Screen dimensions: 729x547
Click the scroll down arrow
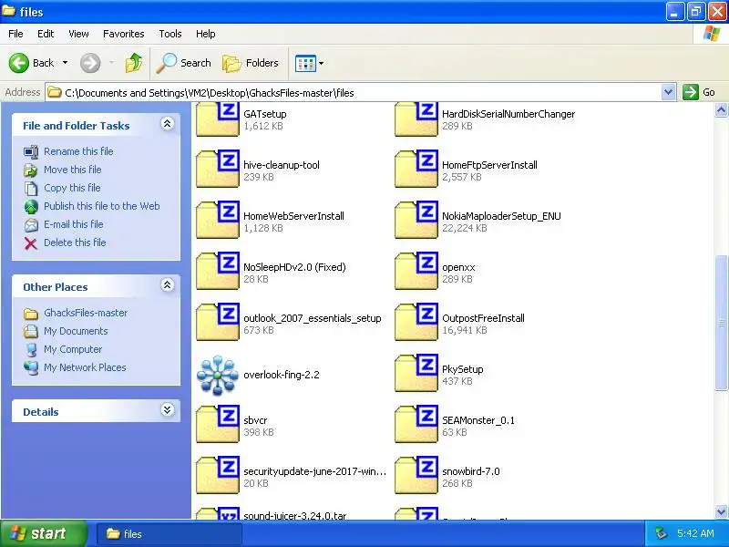[721, 511]
